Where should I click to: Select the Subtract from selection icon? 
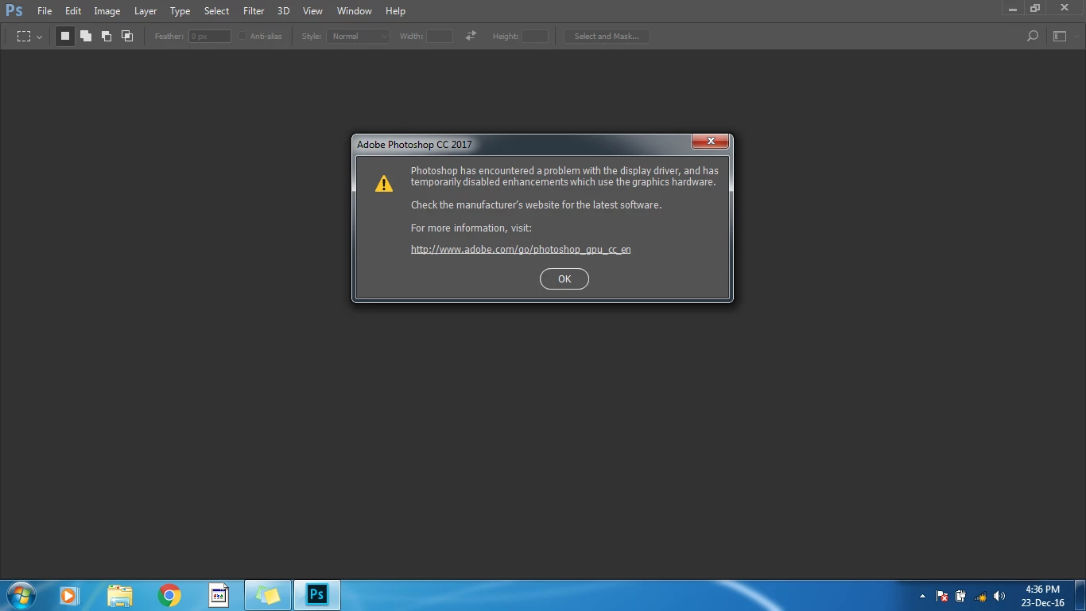click(x=107, y=36)
